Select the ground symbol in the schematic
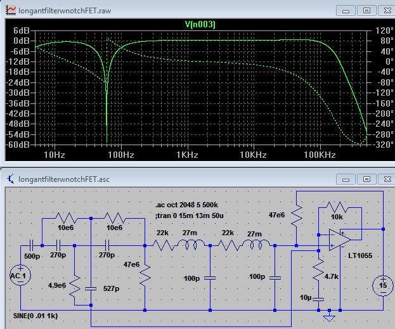Screen dimensions: 395x329 pyautogui.click(x=328, y=314)
